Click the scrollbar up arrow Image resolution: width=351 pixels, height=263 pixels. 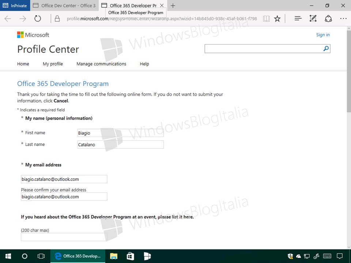(349, 28)
